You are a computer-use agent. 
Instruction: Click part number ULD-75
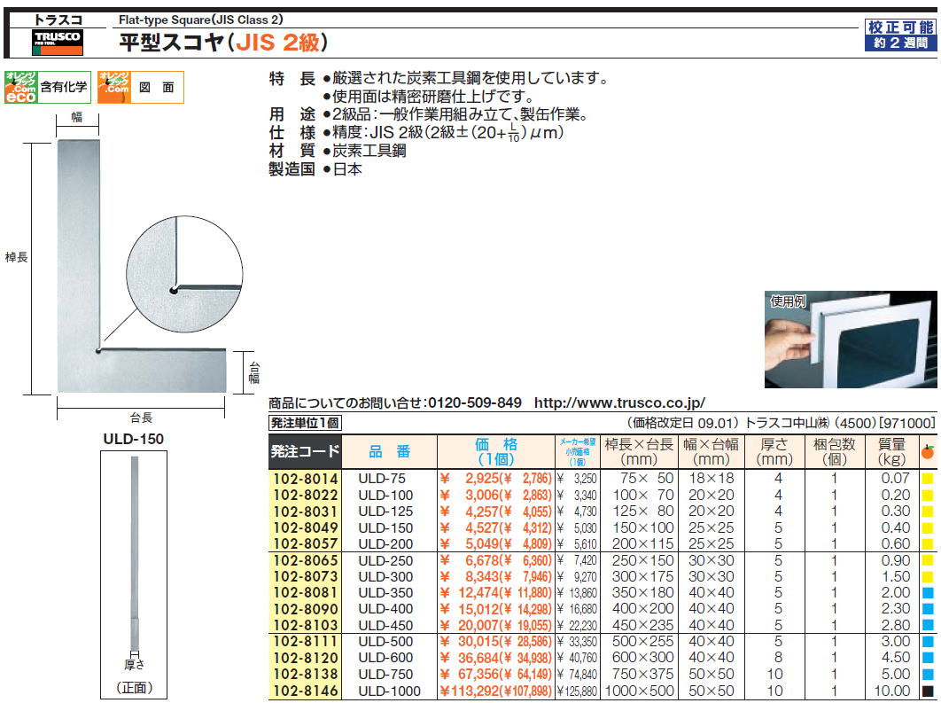click(382, 479)
